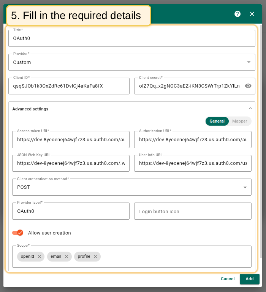Remove the profile scope chip

[95, 257]
